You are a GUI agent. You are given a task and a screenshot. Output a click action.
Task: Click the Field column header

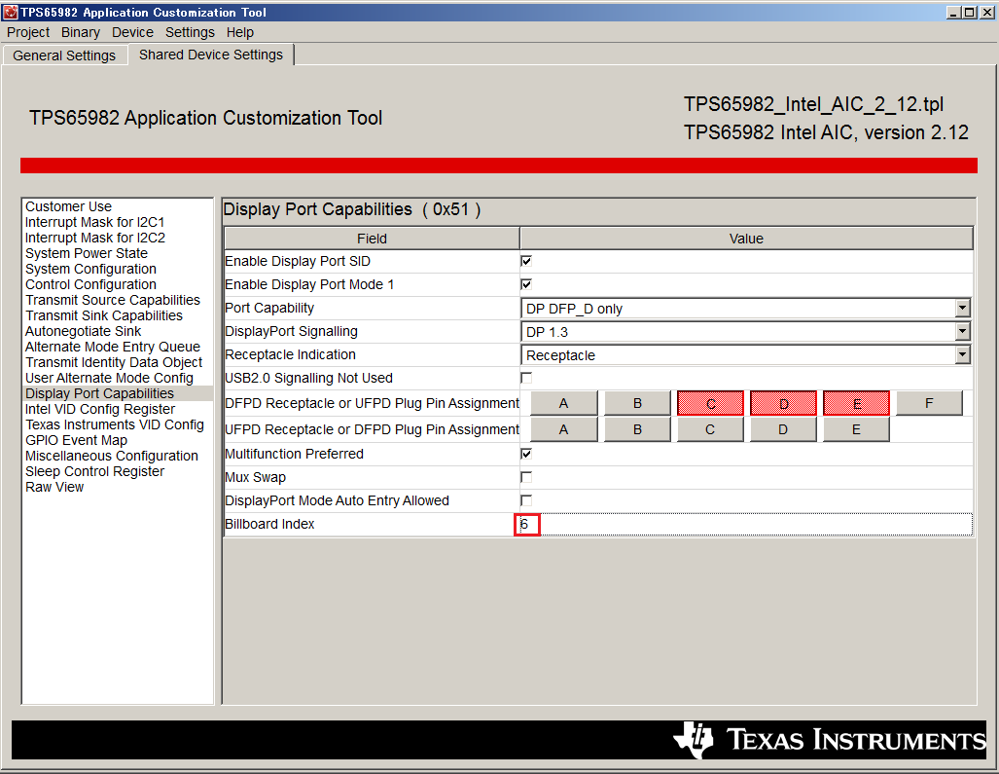click(x=373, y=239)
